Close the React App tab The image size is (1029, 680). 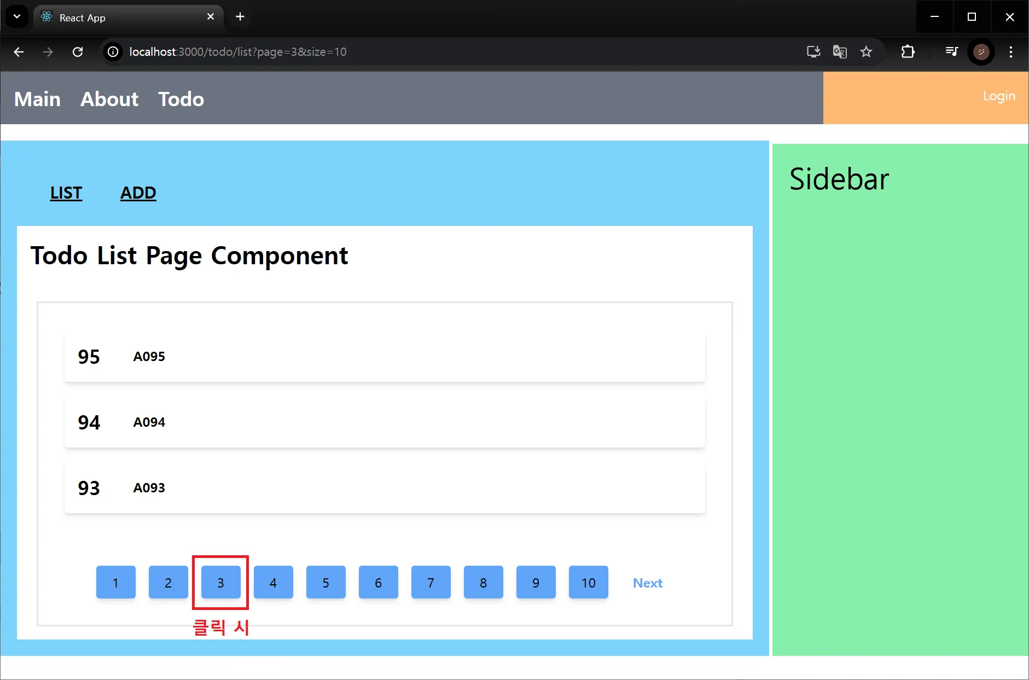tap(211, 17)
